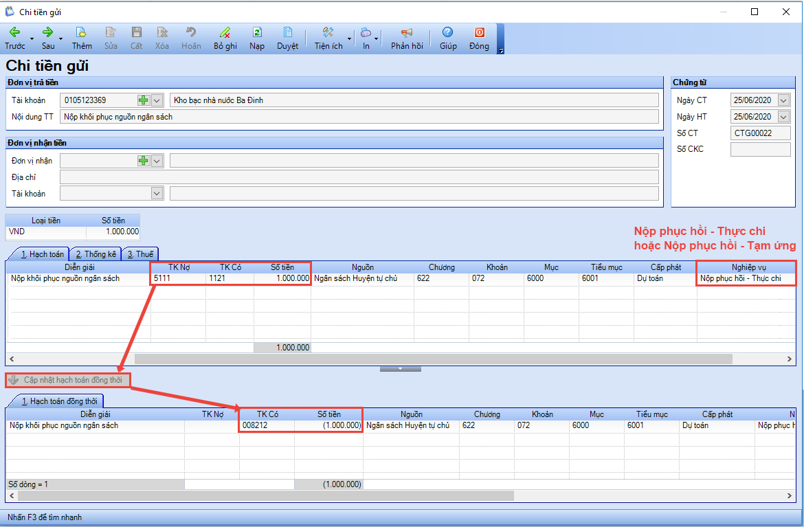Open Ngày HT date picker
The height and width of the screenshot is (527, 804).
(x=783, y=117)
